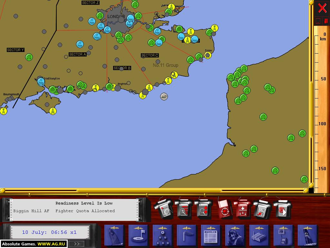Click the vertical map scrollbar thumb

coord(311,110)
